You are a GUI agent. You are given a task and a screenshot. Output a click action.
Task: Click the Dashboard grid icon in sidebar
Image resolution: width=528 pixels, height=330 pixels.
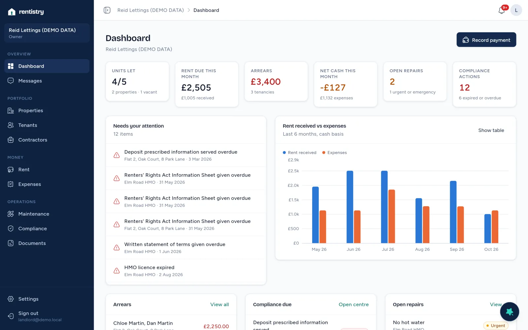(11, 66)
